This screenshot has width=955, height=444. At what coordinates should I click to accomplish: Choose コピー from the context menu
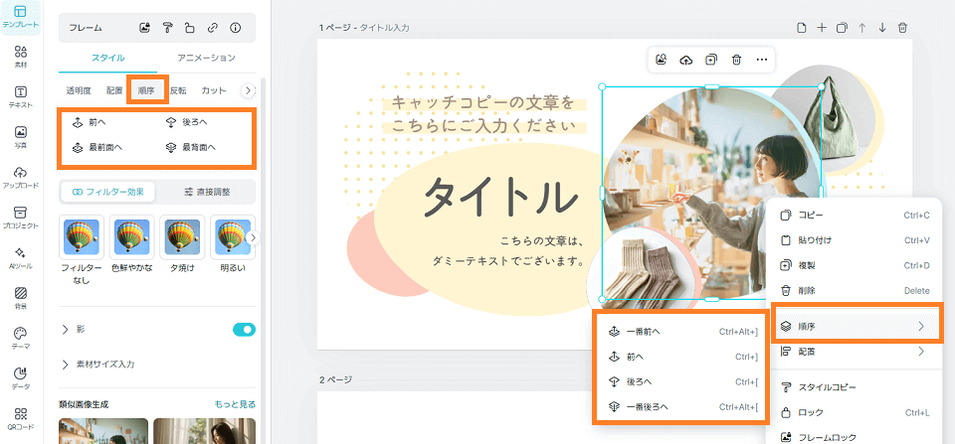pyautogui.click(x=856, y=215)
